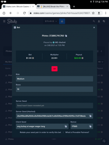Image resolution: width=109 pixels, height=145 pixels.
Task: Open the chat icon in the header
Action: coord(104,21)
